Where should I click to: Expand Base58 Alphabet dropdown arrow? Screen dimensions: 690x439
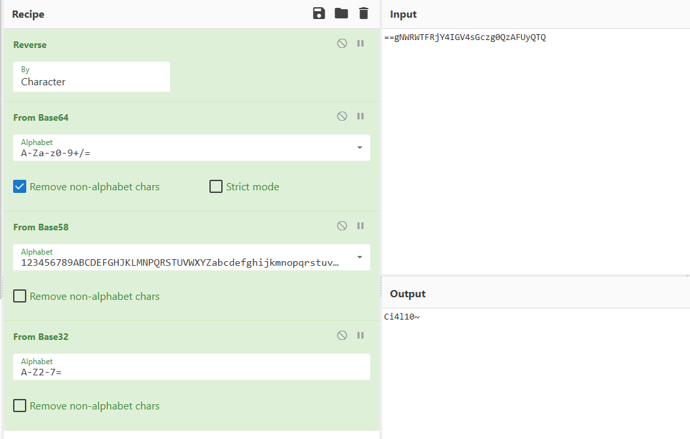coord(359,257)
